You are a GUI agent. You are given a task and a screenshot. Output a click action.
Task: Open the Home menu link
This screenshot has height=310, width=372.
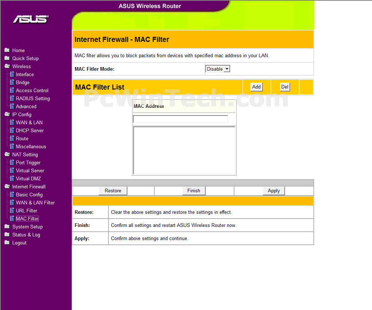pos(19,50)
